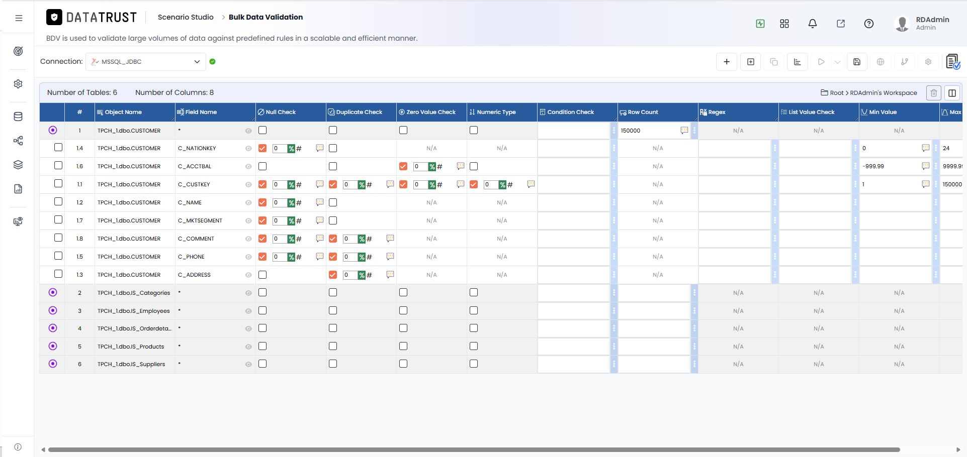
Task: Toggle the column layout icon beside the trash
Action: (952, 93)
